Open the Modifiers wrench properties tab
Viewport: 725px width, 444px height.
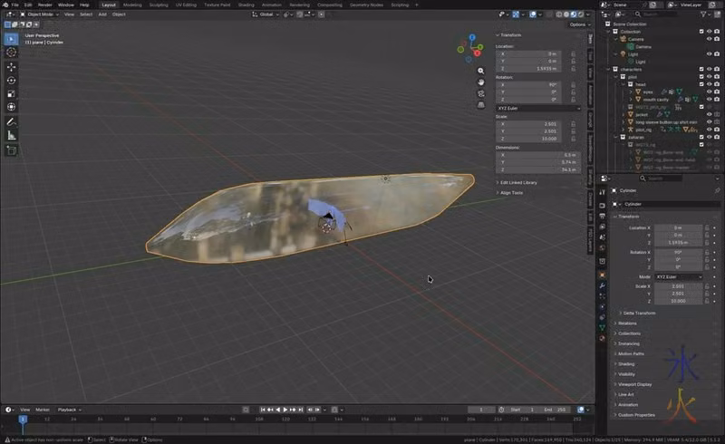tap(602, 285)
